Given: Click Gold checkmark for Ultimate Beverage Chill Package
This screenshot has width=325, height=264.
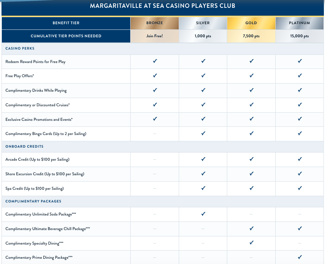Looking at the screenshot, I should [251, 228].
